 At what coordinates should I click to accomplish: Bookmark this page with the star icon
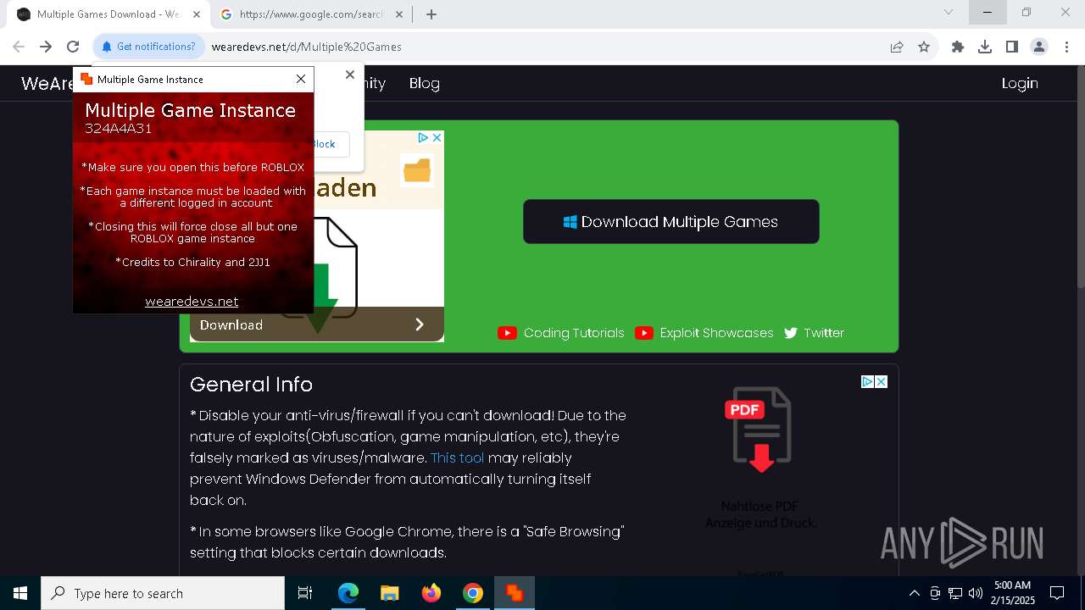(x=924, y=47)
